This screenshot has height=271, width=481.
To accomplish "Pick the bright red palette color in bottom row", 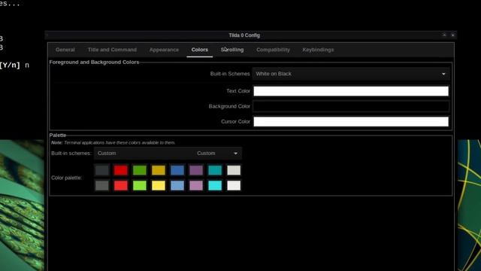I will point(121,186).
